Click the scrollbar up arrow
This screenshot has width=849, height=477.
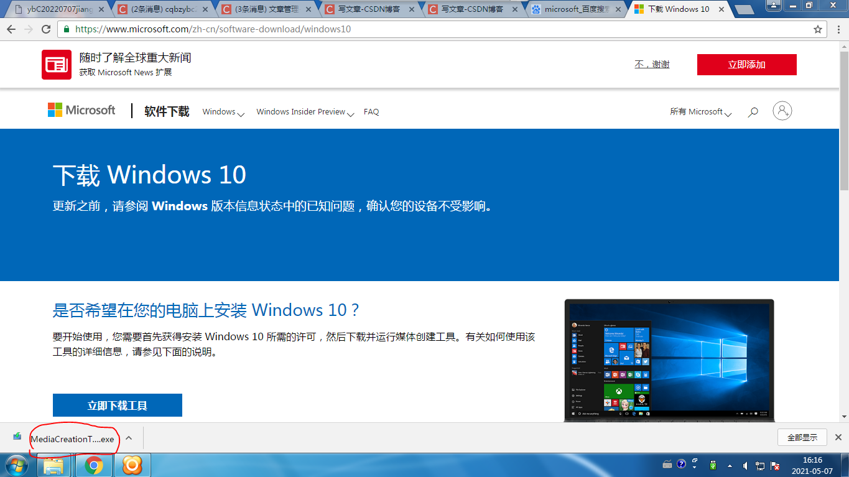click(844, 47)
